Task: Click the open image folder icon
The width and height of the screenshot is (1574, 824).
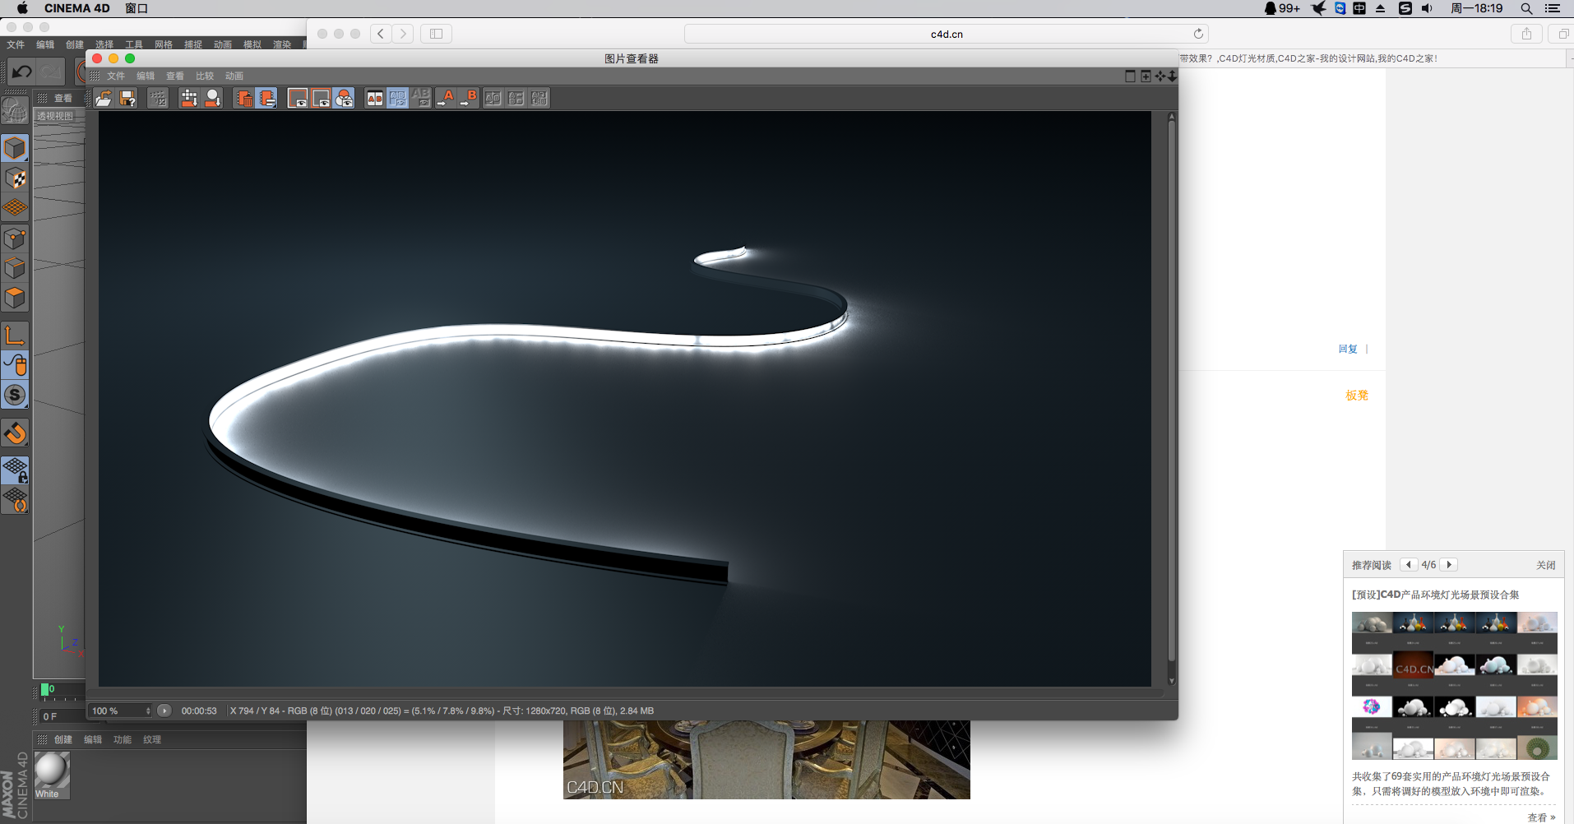Action: point(104,99)
